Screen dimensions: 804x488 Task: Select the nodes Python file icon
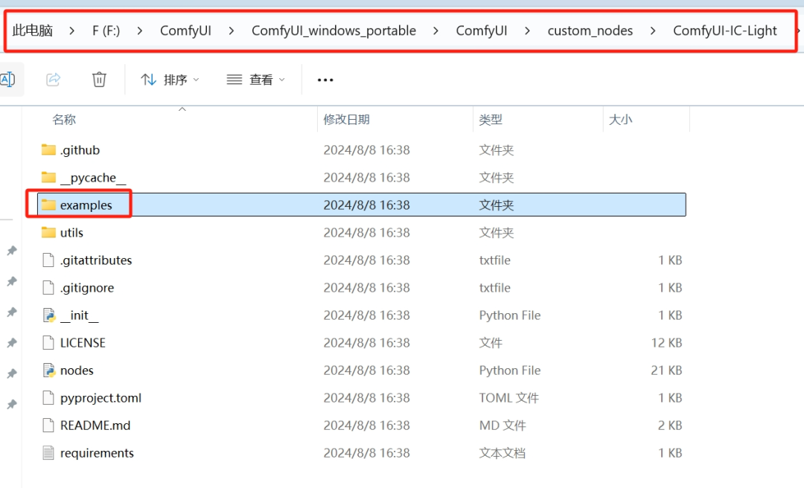pos(48,370)
